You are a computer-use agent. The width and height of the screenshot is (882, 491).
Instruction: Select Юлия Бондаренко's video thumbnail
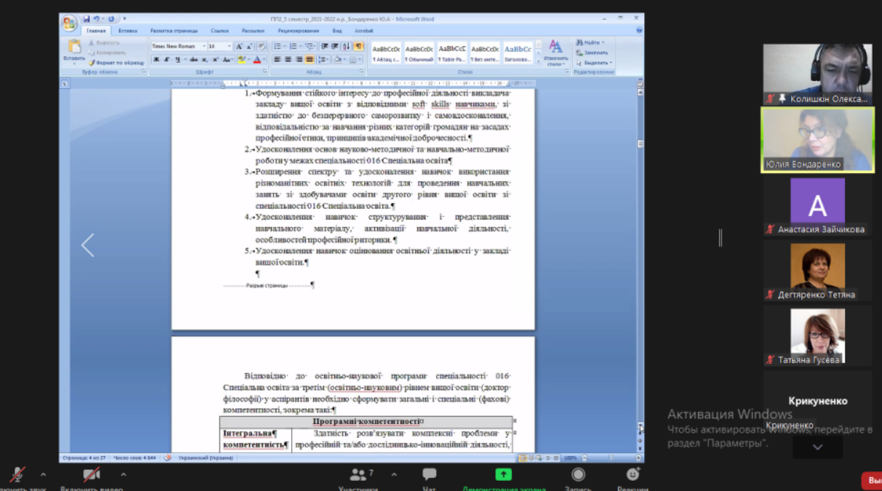[x=817, y=139]
